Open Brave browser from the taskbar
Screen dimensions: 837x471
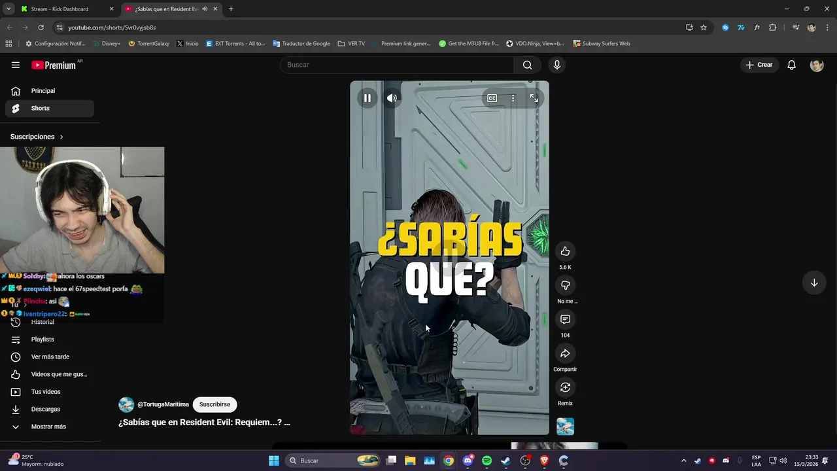pyautogui.click(x=544, y=461)
